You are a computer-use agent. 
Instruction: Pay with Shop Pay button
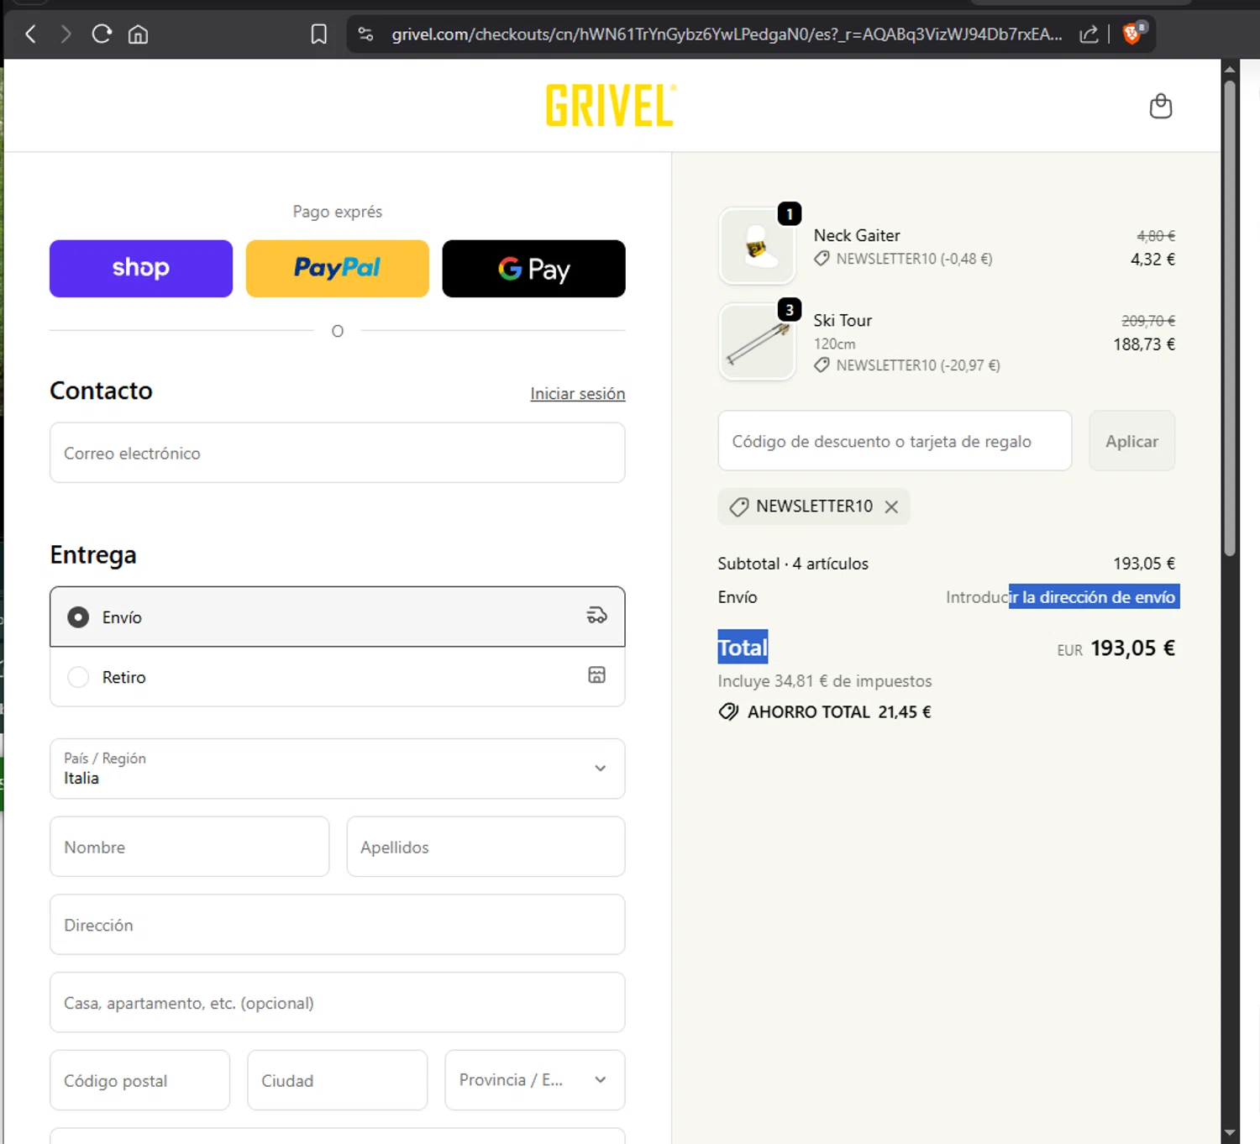click(141, 269)
